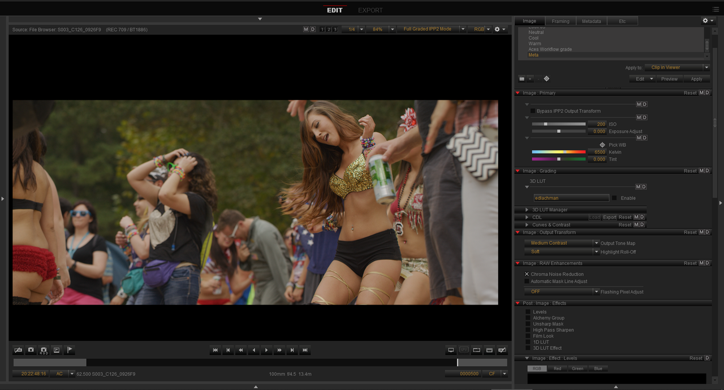Click the flag marker icon
This screenshot has height=390, width=724.
(70, 350)
